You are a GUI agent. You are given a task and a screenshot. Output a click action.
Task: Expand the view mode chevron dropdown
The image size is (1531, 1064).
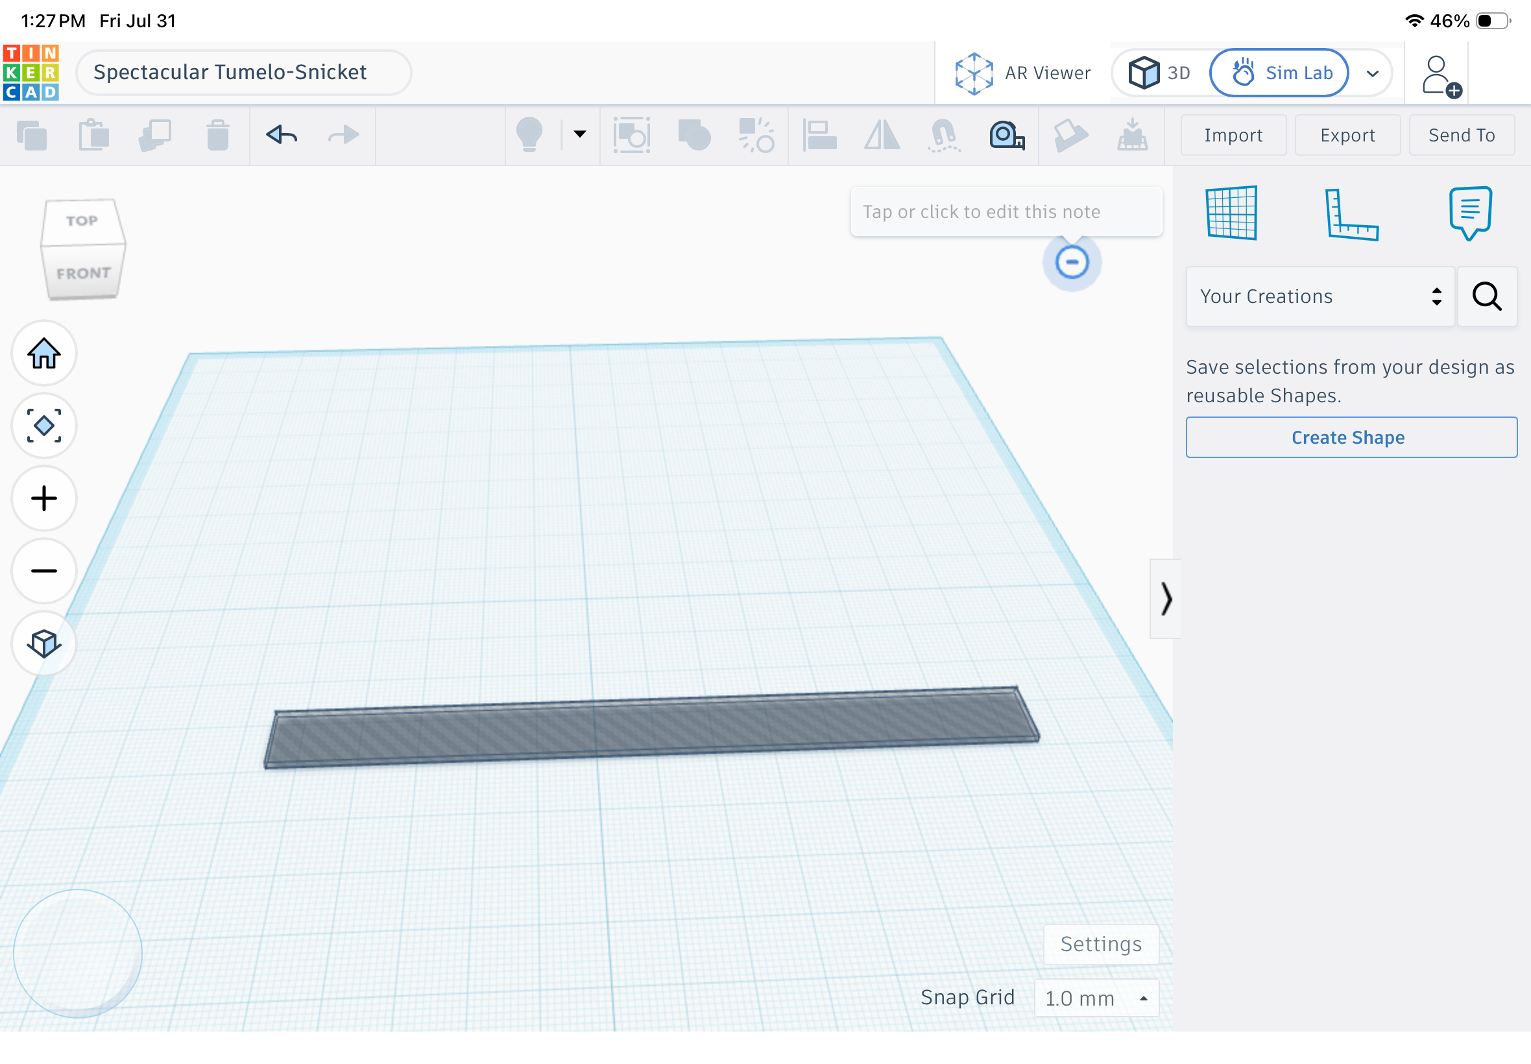pyautogui.click(x=1372, y=73)
